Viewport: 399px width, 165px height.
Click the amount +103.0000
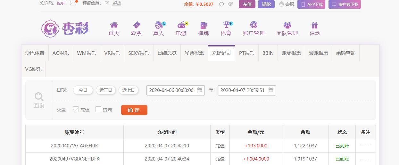256,145
